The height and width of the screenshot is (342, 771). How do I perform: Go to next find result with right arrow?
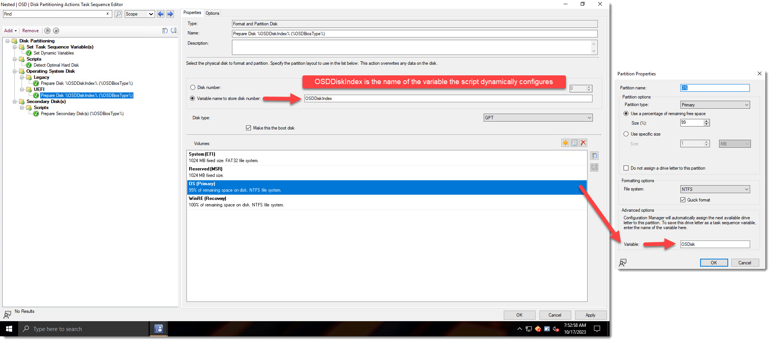click(170, 14)
